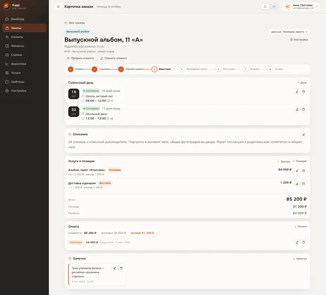
Task: Delete the «Доставка курьером» position
Action: coord(304,184)
